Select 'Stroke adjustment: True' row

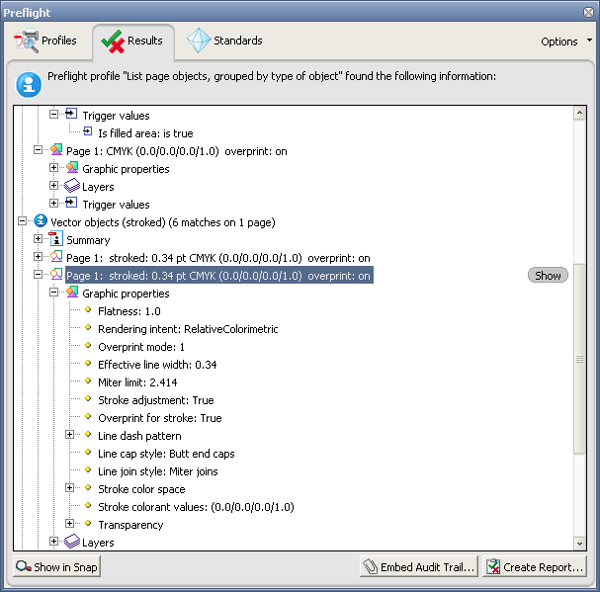click(156, 400)
